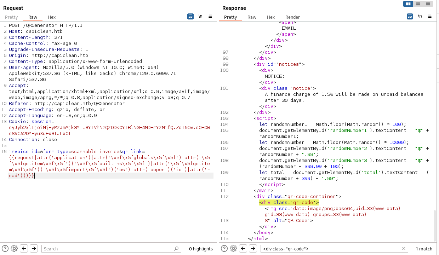Open help icon under Response panel
The image size is (439, 255).
tap(224, 248)
